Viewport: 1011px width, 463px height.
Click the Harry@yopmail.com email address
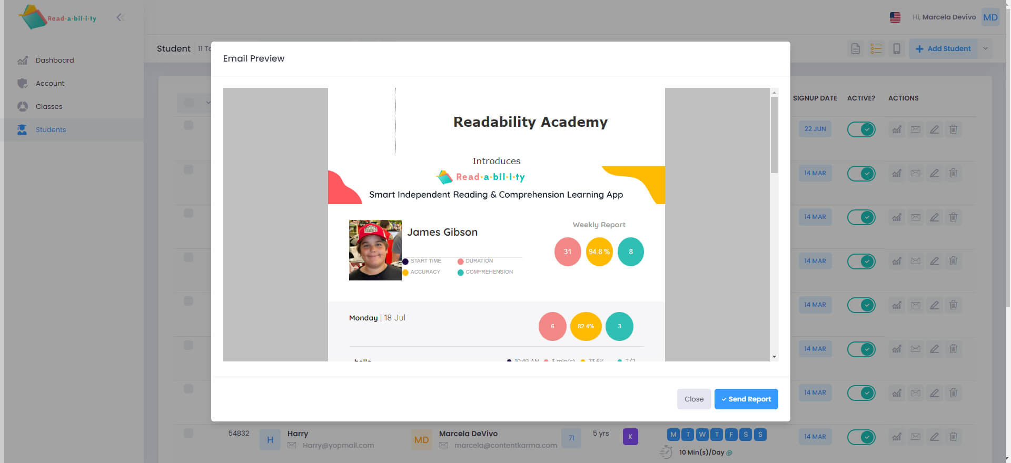339,445
